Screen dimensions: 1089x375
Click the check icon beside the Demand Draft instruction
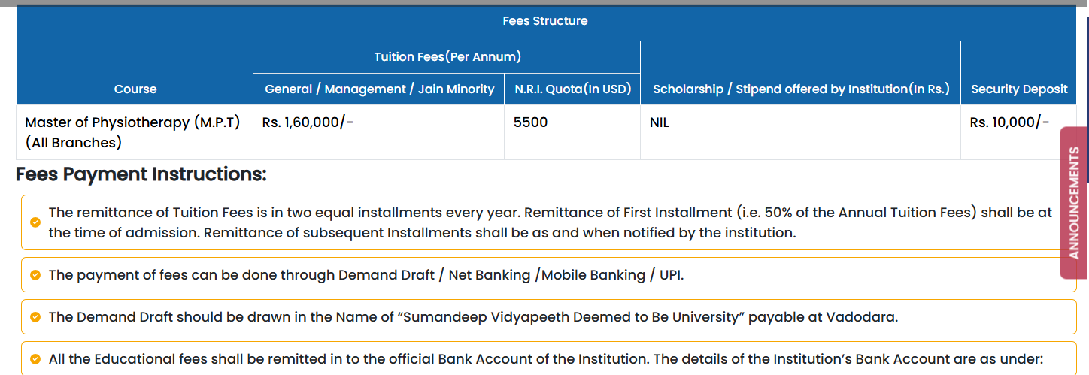35,317
